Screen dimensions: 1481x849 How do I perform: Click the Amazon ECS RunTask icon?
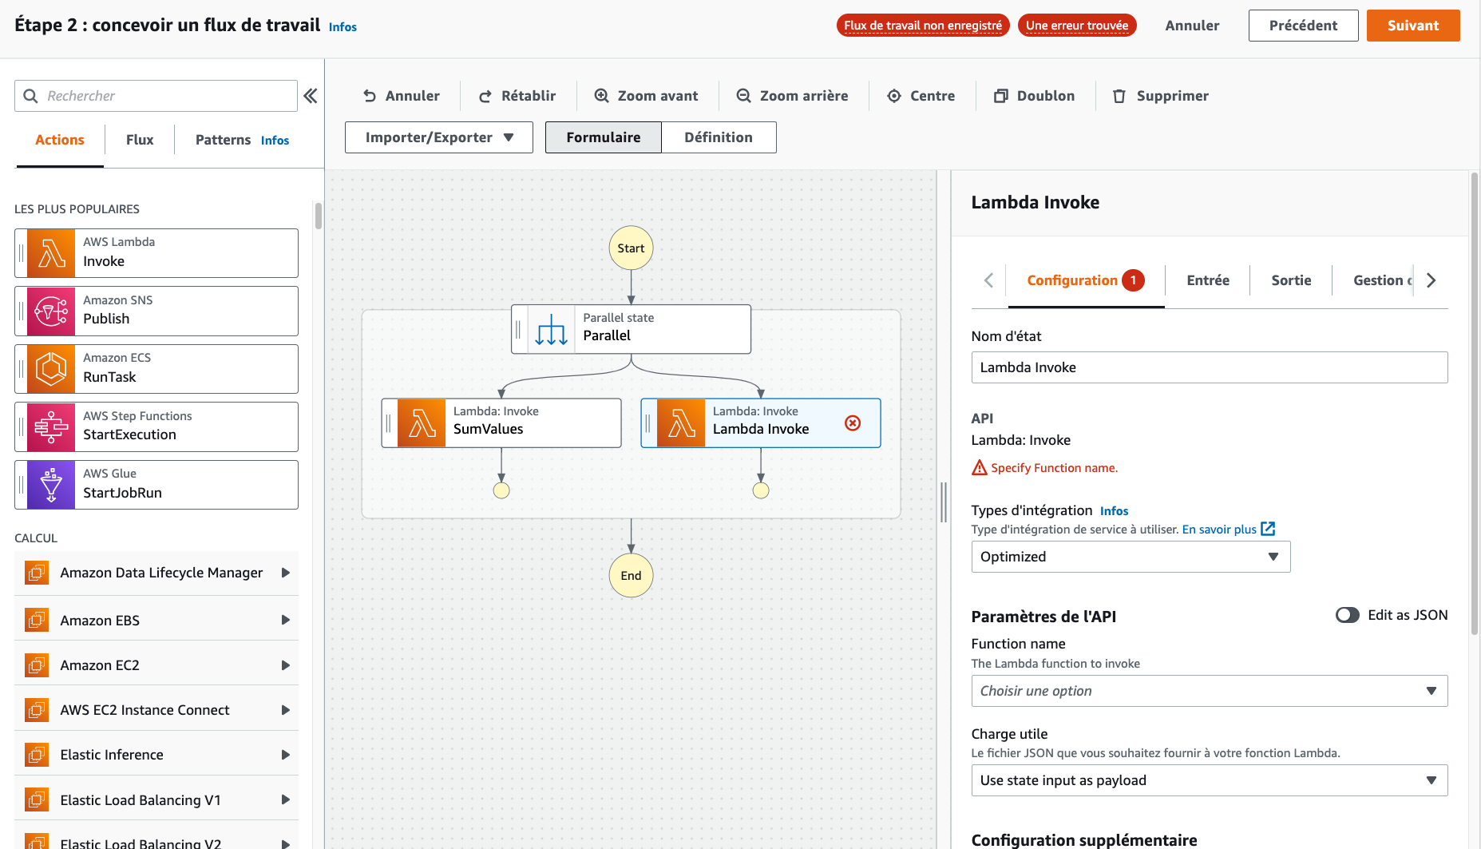coord(51,369)
